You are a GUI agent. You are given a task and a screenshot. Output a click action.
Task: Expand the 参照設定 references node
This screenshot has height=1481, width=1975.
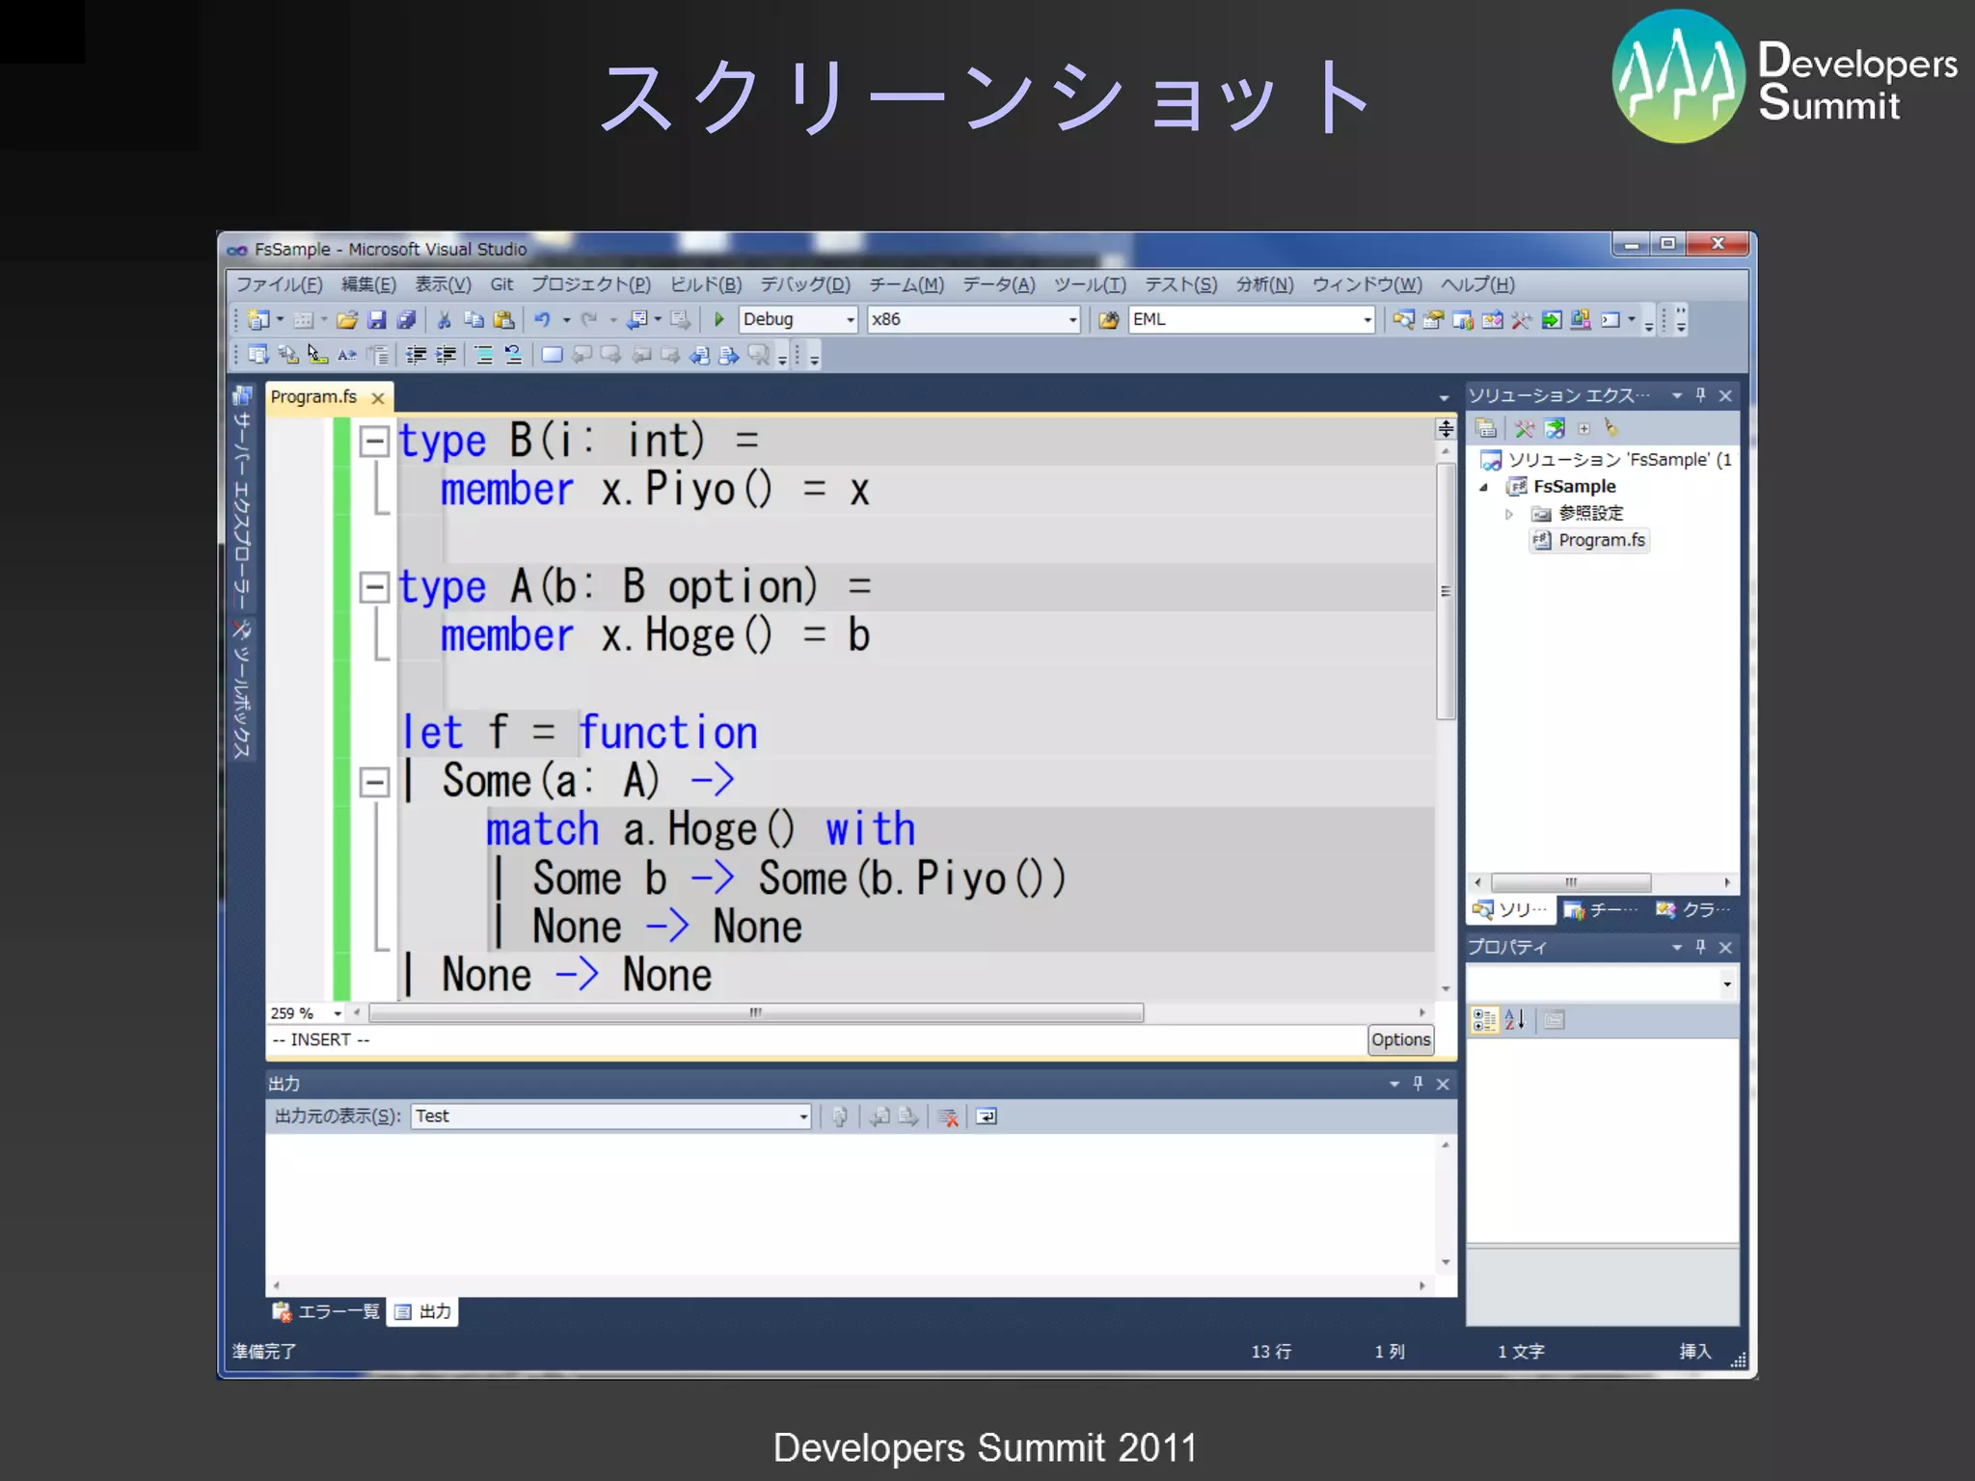[1509, 514]
